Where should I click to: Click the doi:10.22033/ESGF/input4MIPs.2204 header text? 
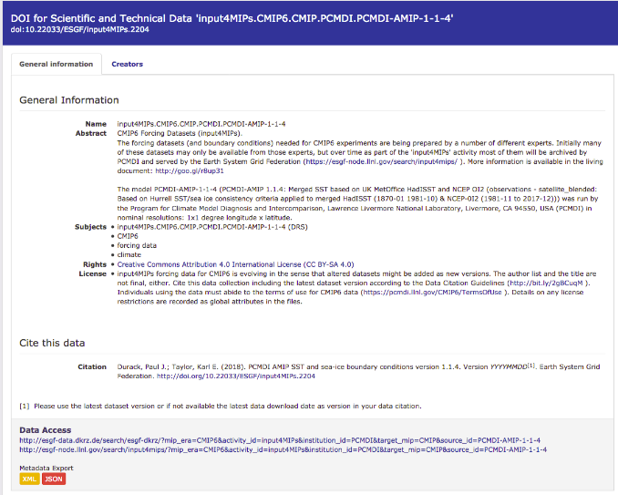coord(79,29)
